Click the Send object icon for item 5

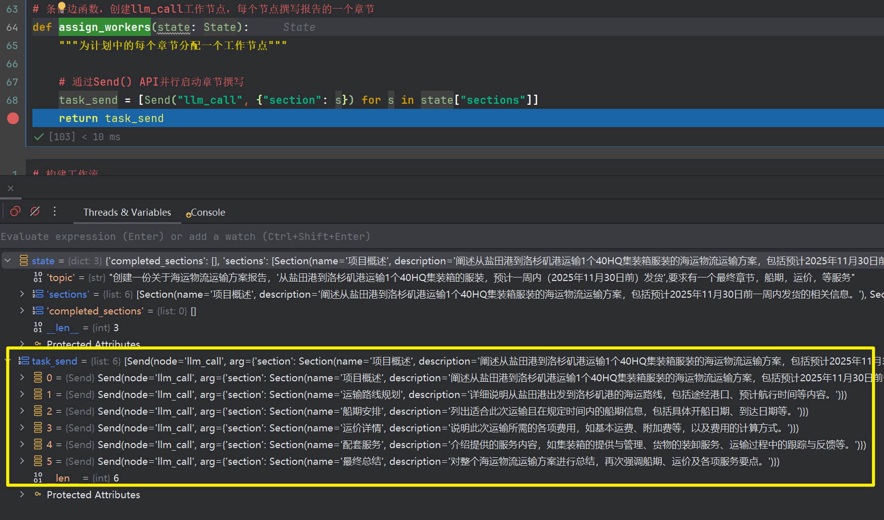(38, 461)
